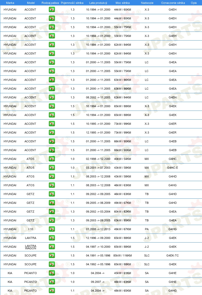
Task: Select the G4HC-E engine code cell
Action: 173,168
